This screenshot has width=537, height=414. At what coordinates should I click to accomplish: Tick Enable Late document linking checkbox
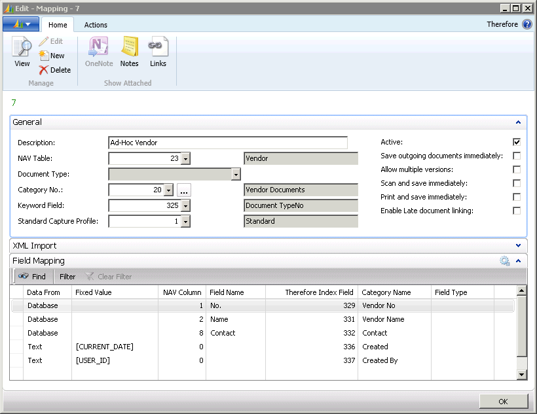click(x=517, y=211)
